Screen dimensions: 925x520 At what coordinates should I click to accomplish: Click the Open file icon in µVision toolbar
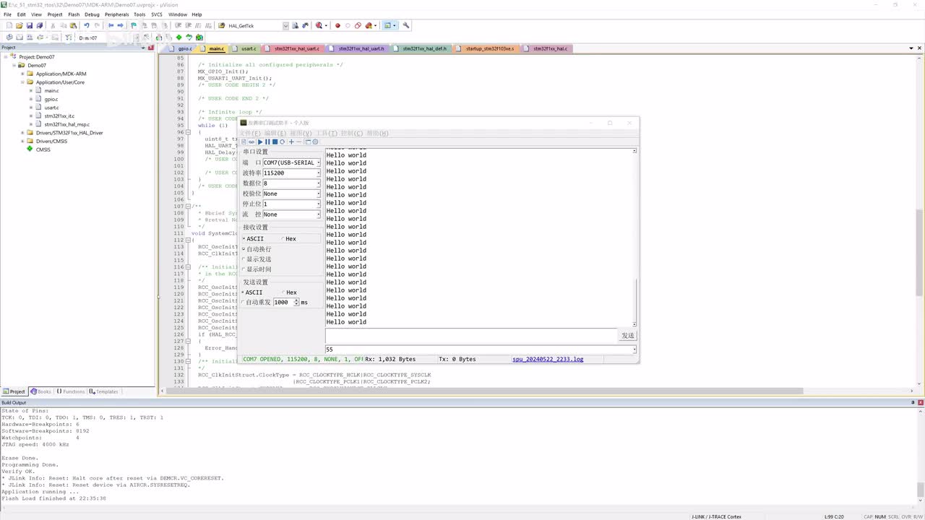tap(20, 25)
